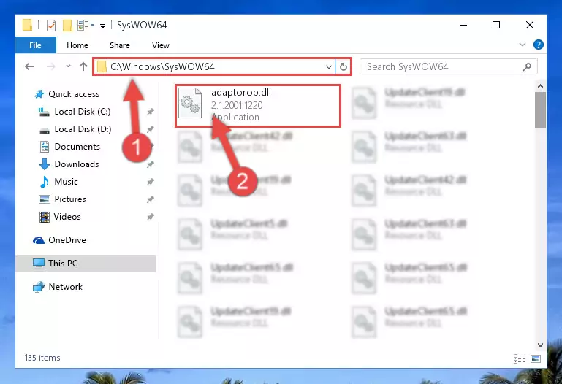Click the pin icon beside Videos

pos(150,217)
